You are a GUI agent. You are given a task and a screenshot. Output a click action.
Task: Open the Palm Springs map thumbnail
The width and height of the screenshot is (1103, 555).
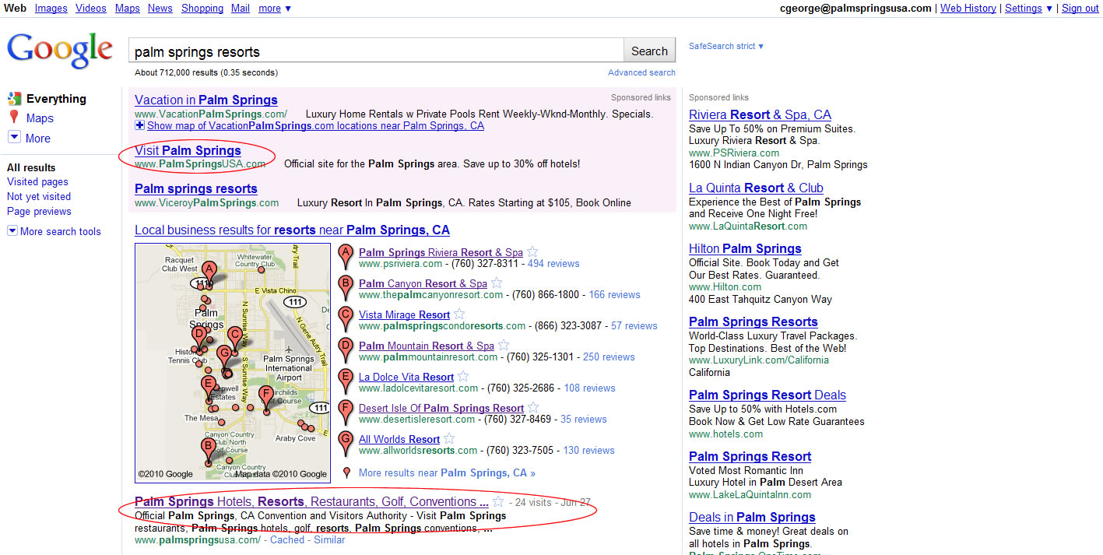233,363
